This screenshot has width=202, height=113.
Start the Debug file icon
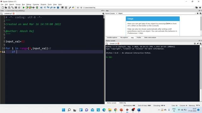click(41, 8)
